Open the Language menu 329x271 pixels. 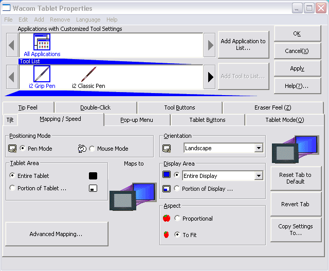click(88, 20)
